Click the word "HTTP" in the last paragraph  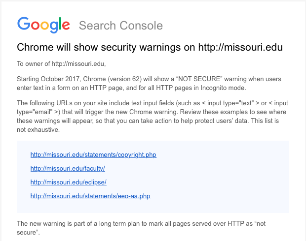point(236,223)
